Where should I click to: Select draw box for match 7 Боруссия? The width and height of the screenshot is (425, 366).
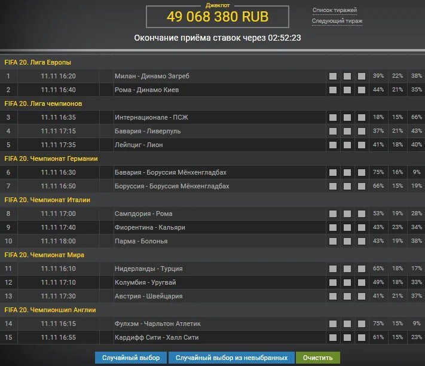coord(347,186)
